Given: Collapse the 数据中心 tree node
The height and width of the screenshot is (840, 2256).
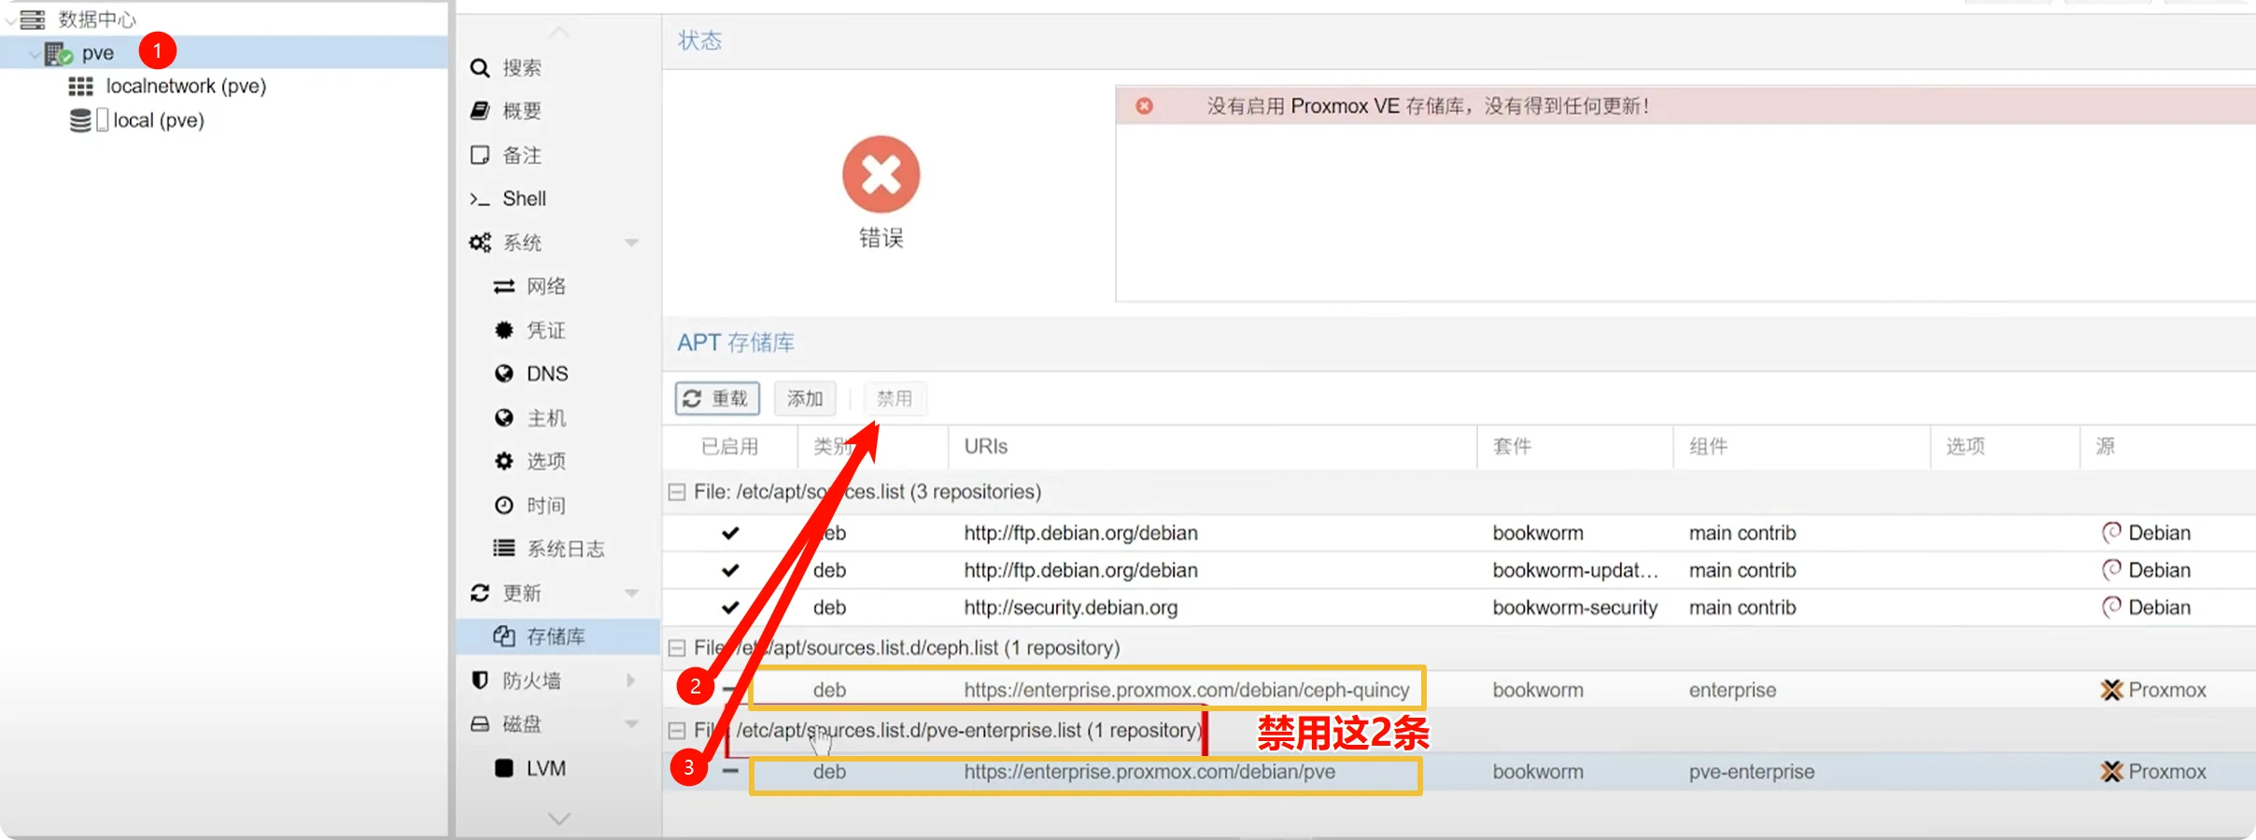Looking at the screenshot, I should click(9, 19).
